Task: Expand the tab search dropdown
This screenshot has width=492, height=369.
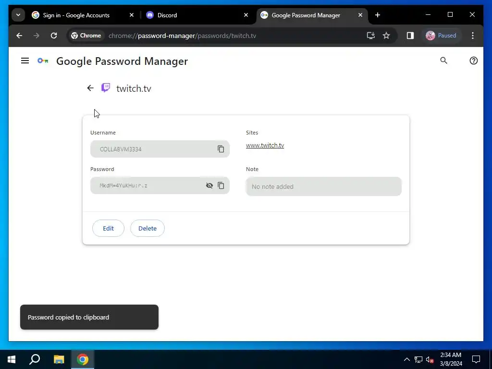Action: (18, 15)
